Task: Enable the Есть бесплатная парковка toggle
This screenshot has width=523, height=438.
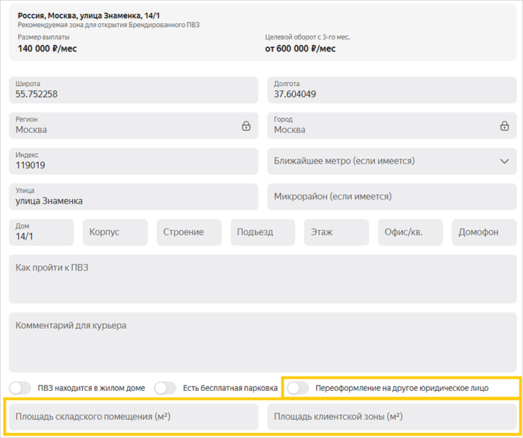Action: 165,388
